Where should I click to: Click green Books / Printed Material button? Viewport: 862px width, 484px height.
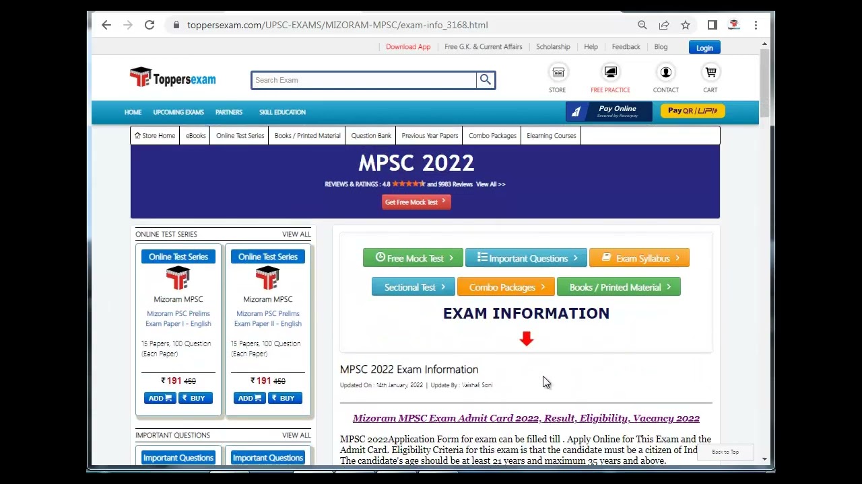coord(618,287)
